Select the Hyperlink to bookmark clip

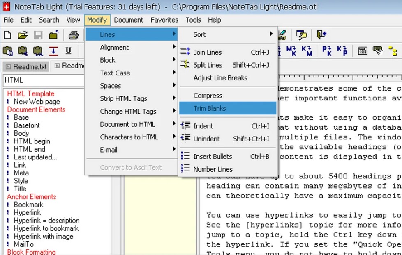[46, 228]
